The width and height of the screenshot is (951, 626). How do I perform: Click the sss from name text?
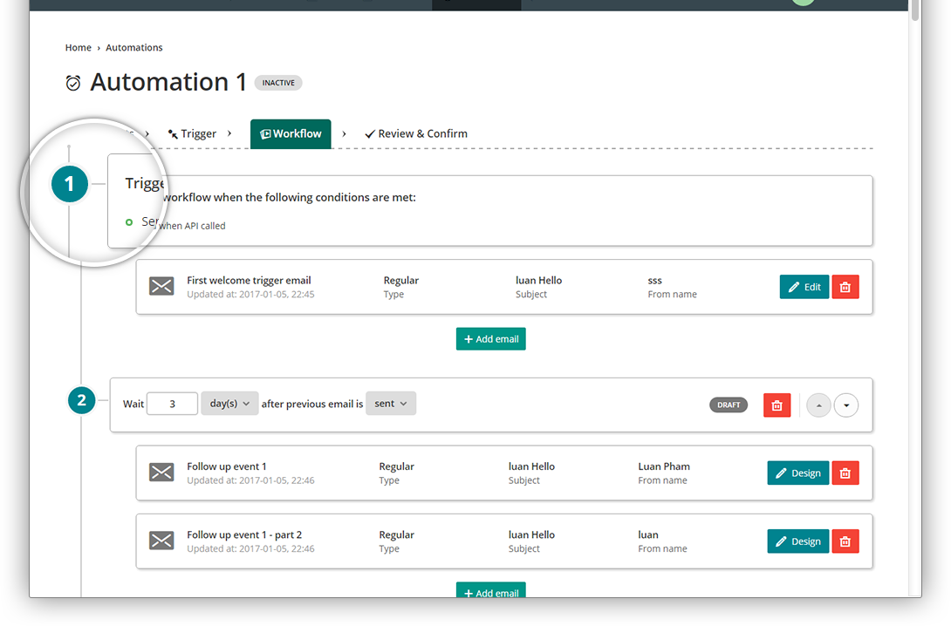[654, 280]
